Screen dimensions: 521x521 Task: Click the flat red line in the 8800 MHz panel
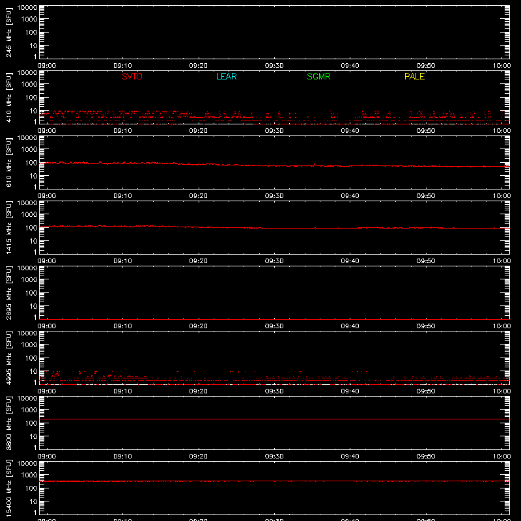tap(274, 419)
